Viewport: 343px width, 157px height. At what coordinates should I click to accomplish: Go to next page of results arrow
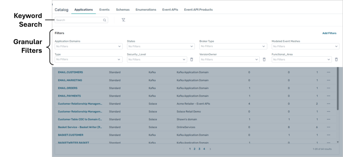tap(210, 149)
